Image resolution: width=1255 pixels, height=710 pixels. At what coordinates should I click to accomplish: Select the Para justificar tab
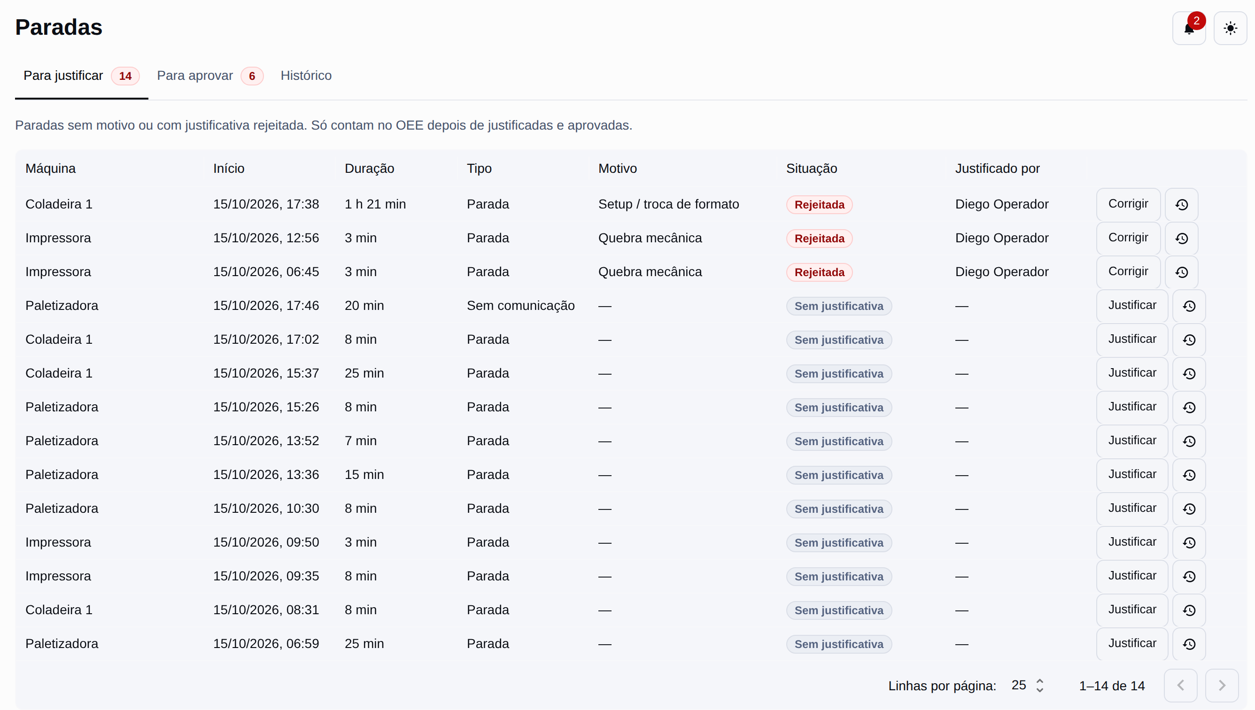coord(81,76)
